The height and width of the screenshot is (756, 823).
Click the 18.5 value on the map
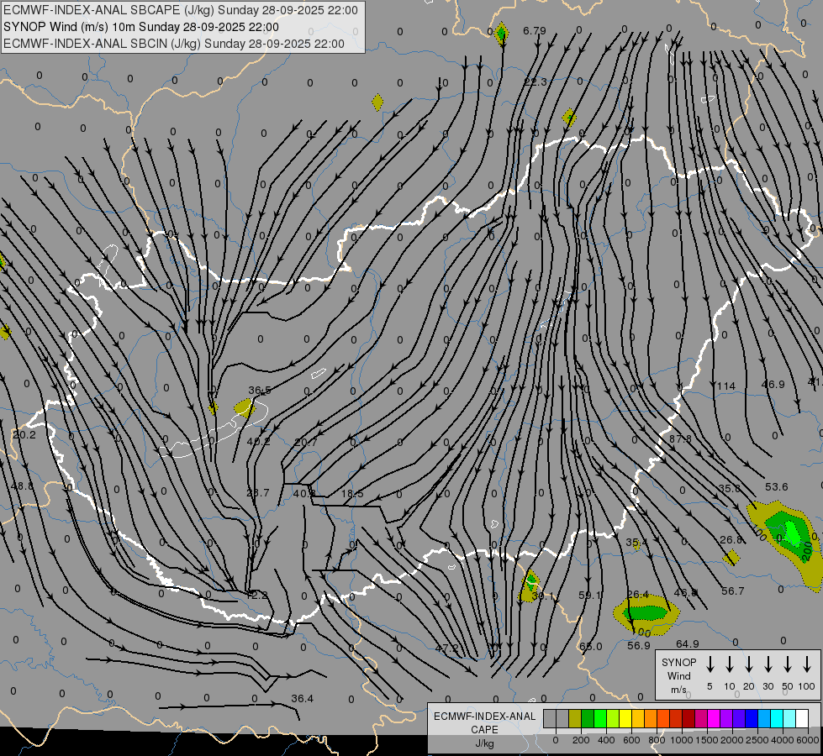click(352, 494)
